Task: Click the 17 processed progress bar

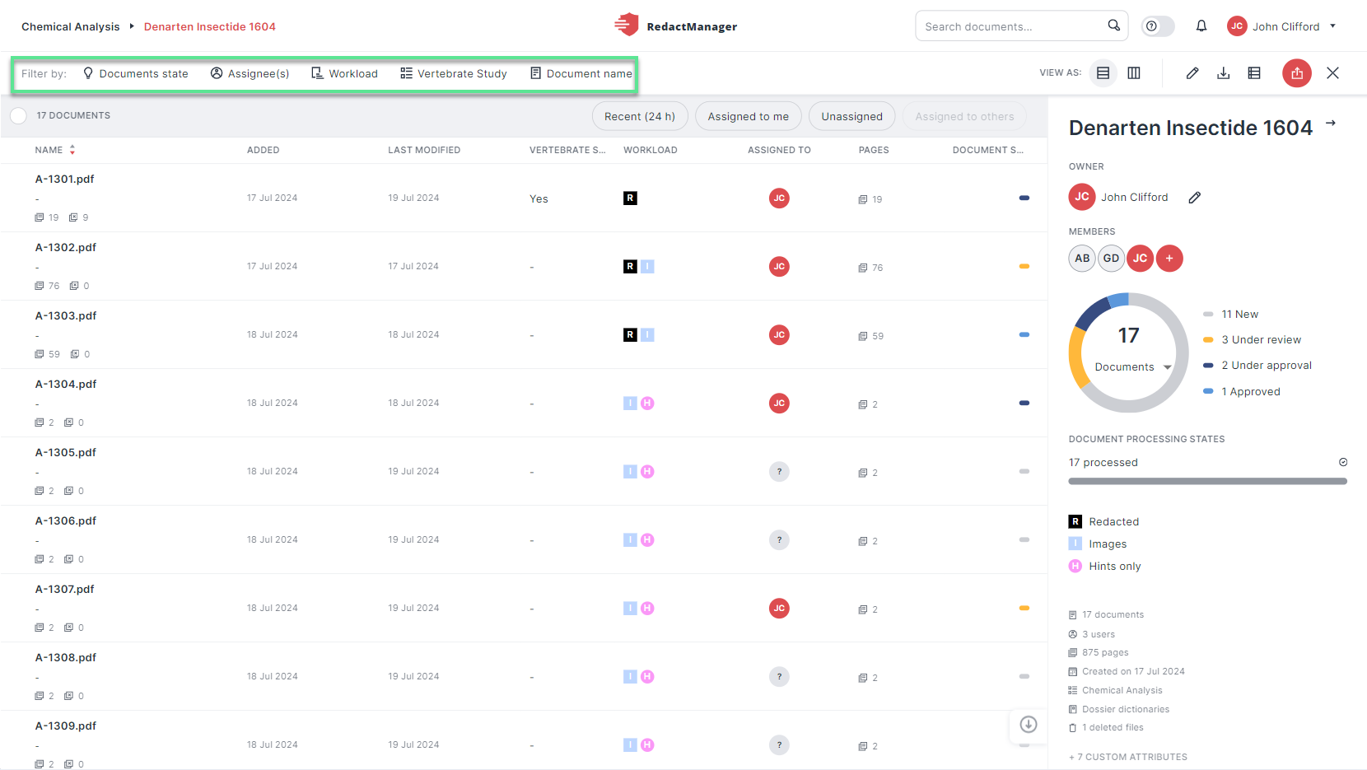Action: tap(1207, 481)
